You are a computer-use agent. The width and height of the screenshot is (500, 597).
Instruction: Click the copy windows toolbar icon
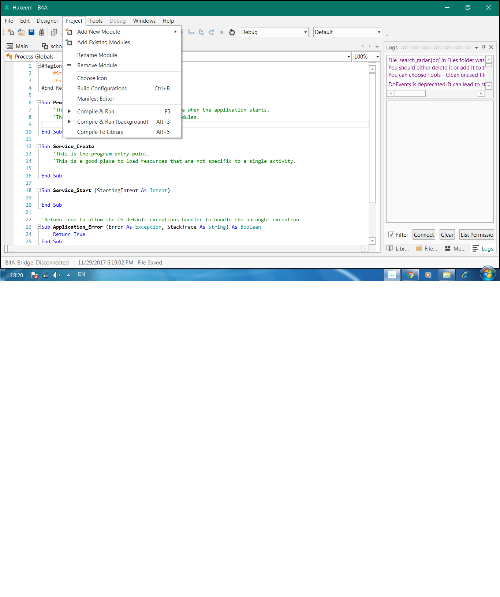(x=54, y=32)
